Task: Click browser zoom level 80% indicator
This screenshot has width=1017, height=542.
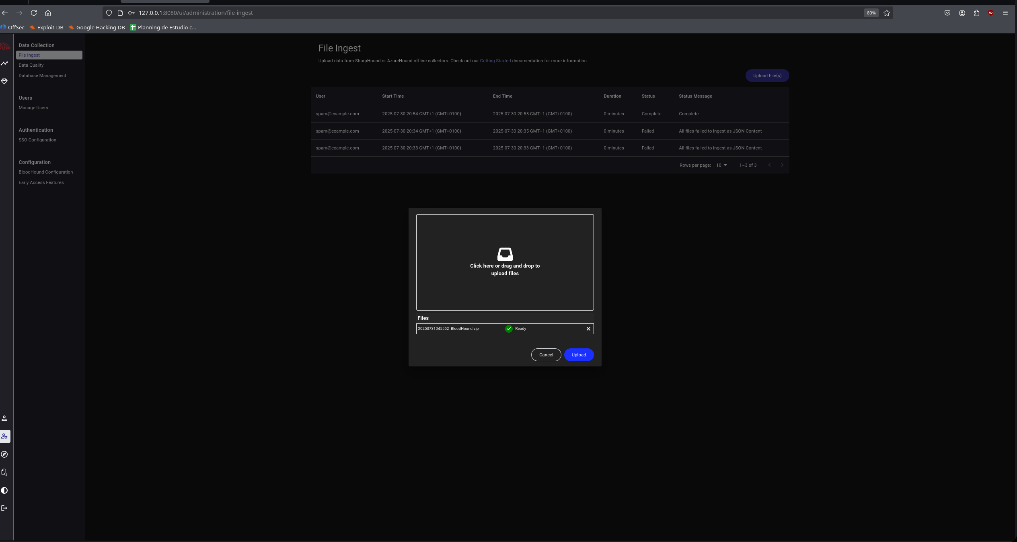Action: 871,13
